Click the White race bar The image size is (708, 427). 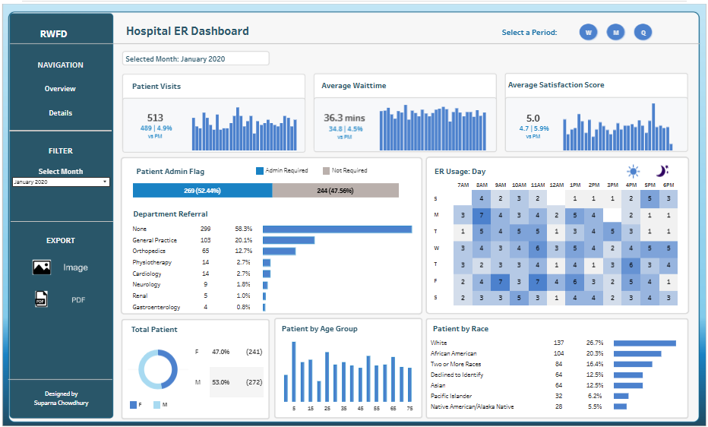point(644,343)
